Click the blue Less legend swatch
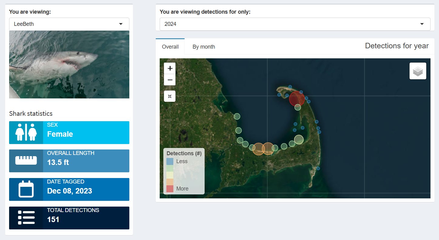The width and height of the screenshot is (439, 240). pyautogui.click(x=170, y=161)
